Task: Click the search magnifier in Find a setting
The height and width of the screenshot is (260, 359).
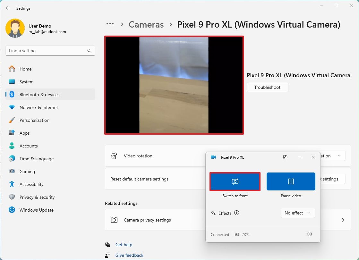Action: click(89, 51)
